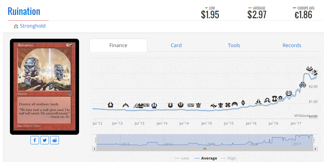Click the Kaladesh set marker near $1.50
324x162 pixels.
coord(289,93)
